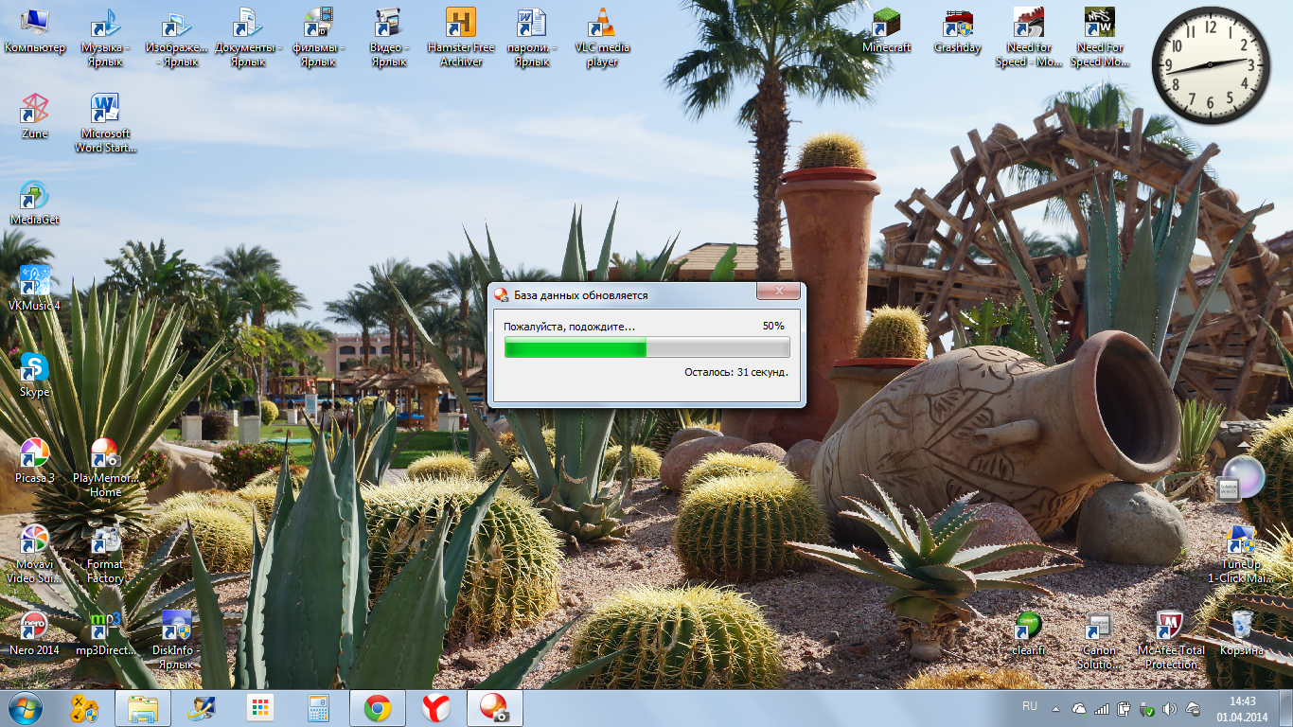The height and width of the screenshot is (727, 1293).
Task: Open the Корзина recycle bin
Action: (1241, 627)
